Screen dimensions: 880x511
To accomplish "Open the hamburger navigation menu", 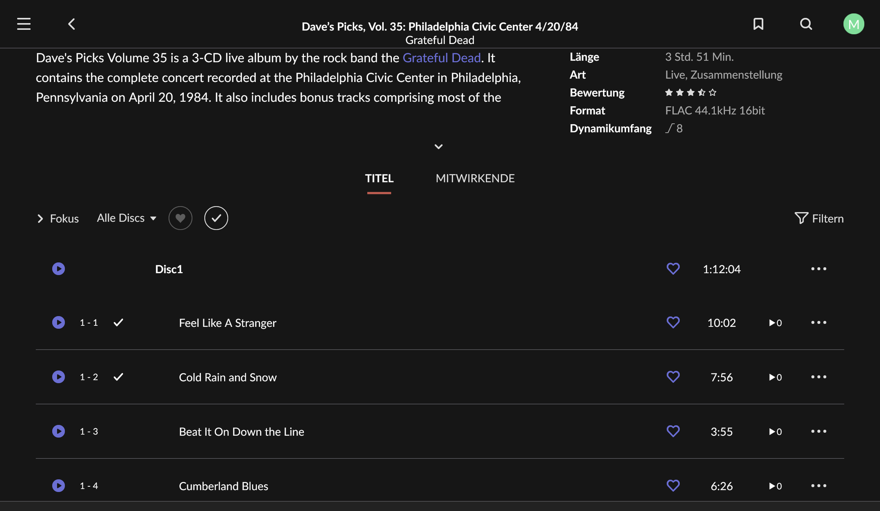I will click(x=24, y=24).
